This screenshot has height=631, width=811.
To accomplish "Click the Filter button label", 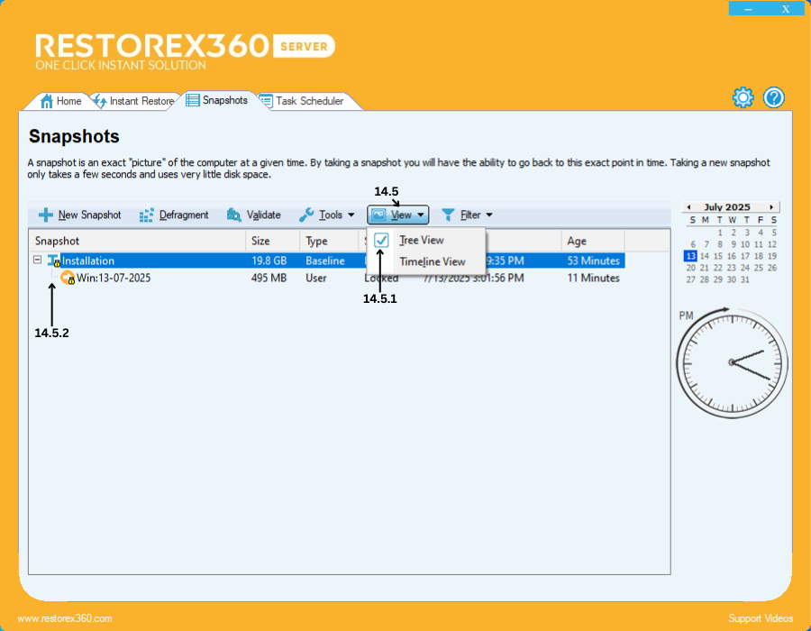I will (x=470, y=215).
